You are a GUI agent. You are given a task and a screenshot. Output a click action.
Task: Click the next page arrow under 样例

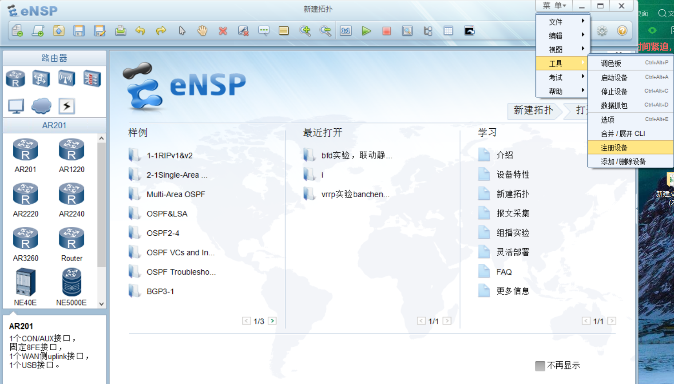pos(272,321)
